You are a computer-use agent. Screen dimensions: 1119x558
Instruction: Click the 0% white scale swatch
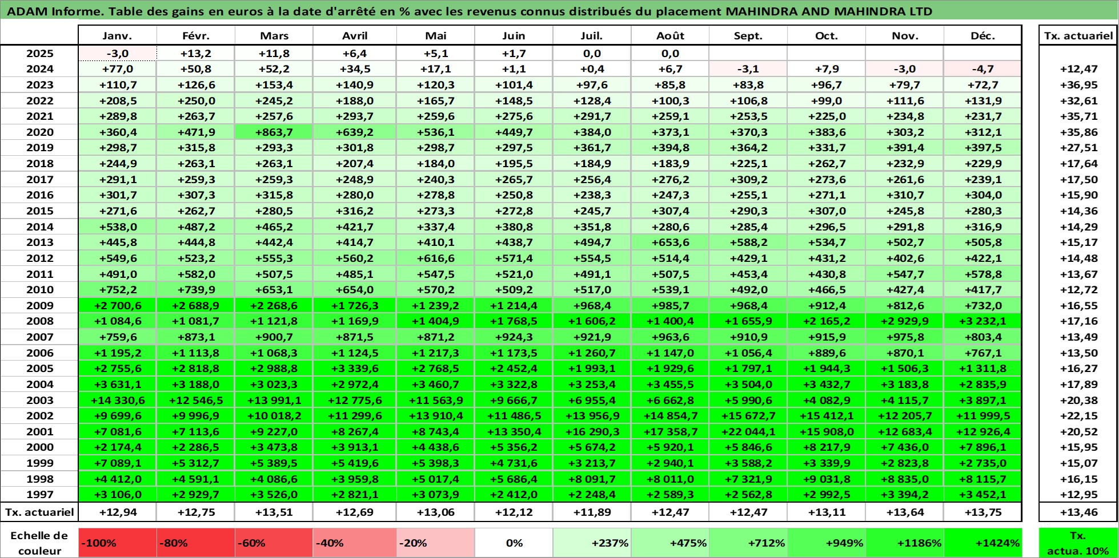(514, 543)
